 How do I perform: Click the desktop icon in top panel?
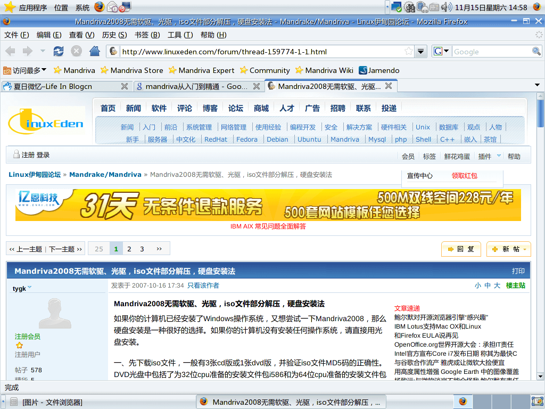pos(125,7)
